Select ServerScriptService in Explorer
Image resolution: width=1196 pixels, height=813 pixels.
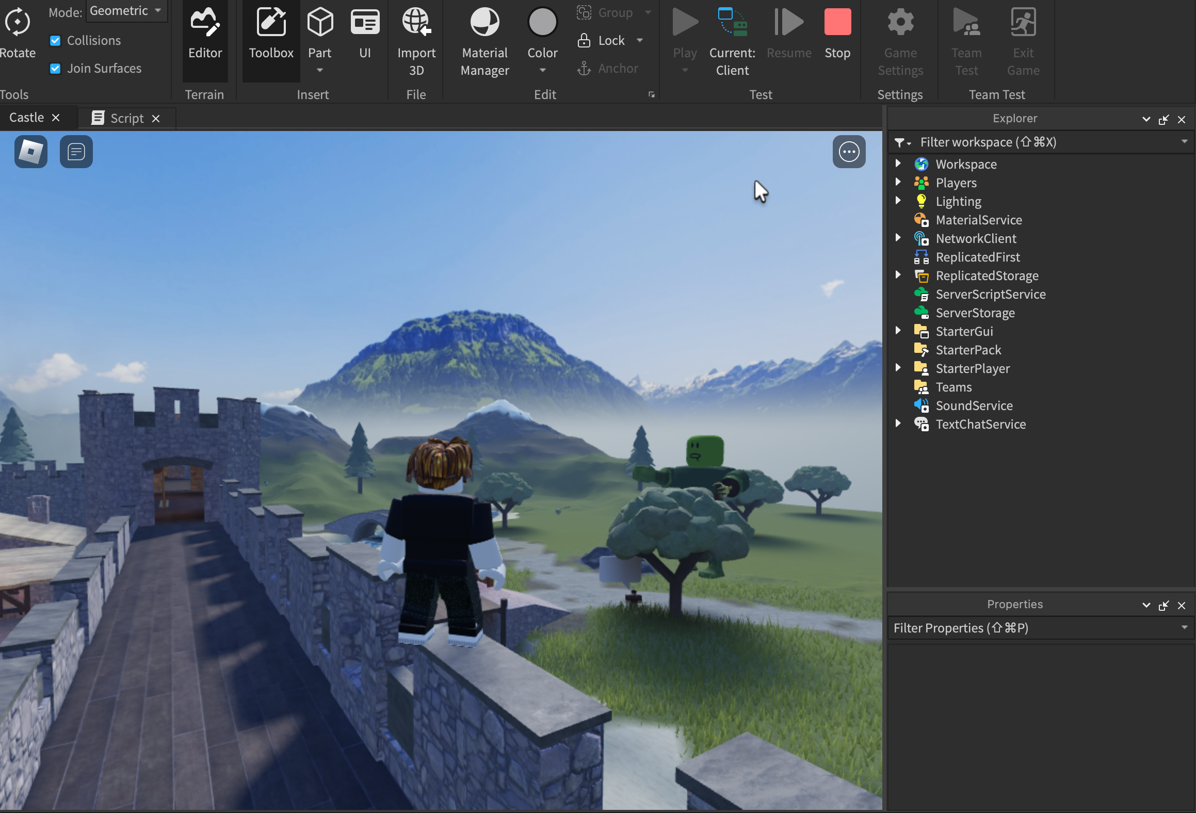coord(990,294)
